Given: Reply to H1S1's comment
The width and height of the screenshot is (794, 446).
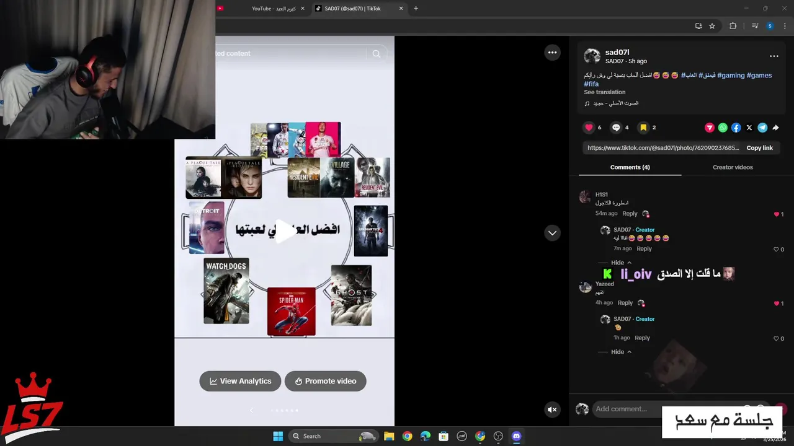Looking at the screenshot, I should [x=630, y=214].
